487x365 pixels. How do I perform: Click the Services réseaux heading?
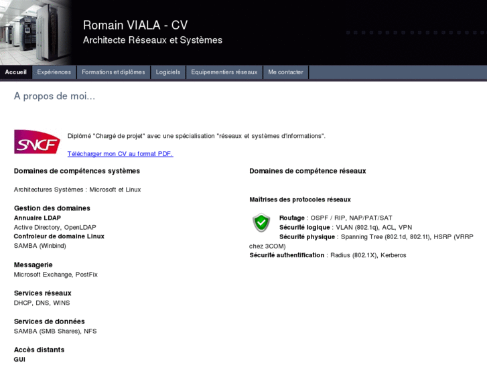pos(43,293)
